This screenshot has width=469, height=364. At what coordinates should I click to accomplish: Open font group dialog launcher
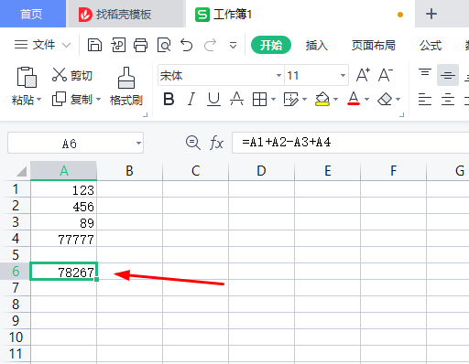[x=402, y=114]
